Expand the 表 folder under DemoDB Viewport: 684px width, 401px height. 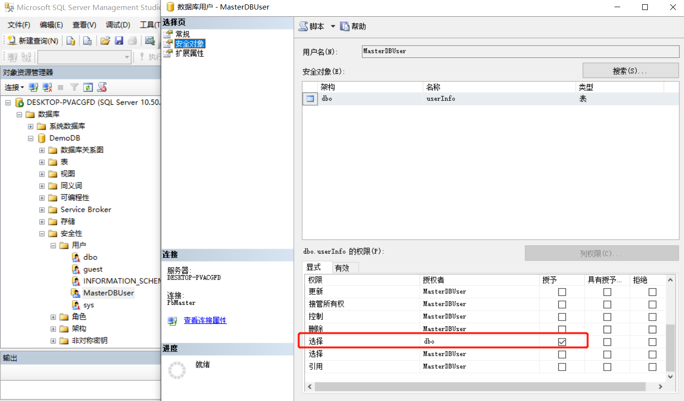click(41, 161)
